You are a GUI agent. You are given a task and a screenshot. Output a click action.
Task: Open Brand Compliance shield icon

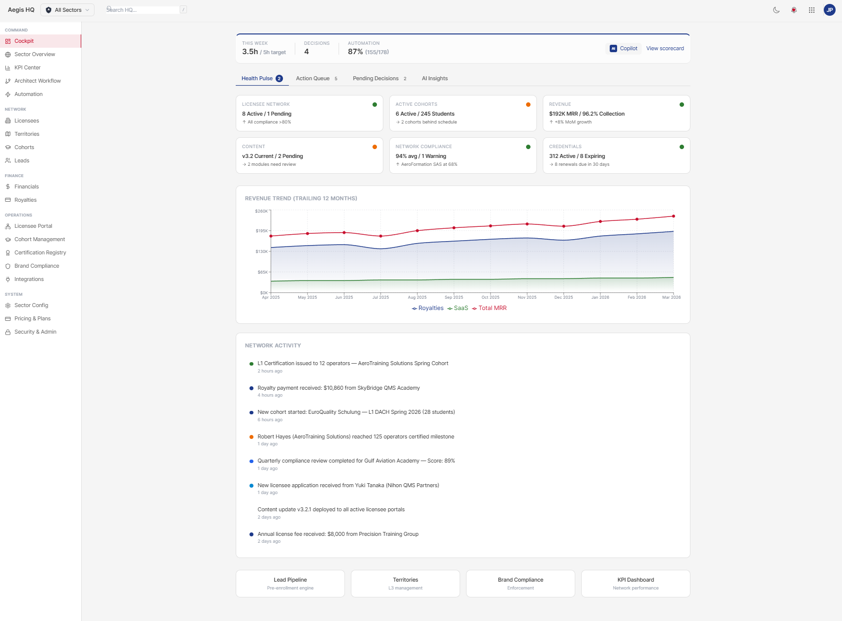pyautogui.click(x=8, y=266)
